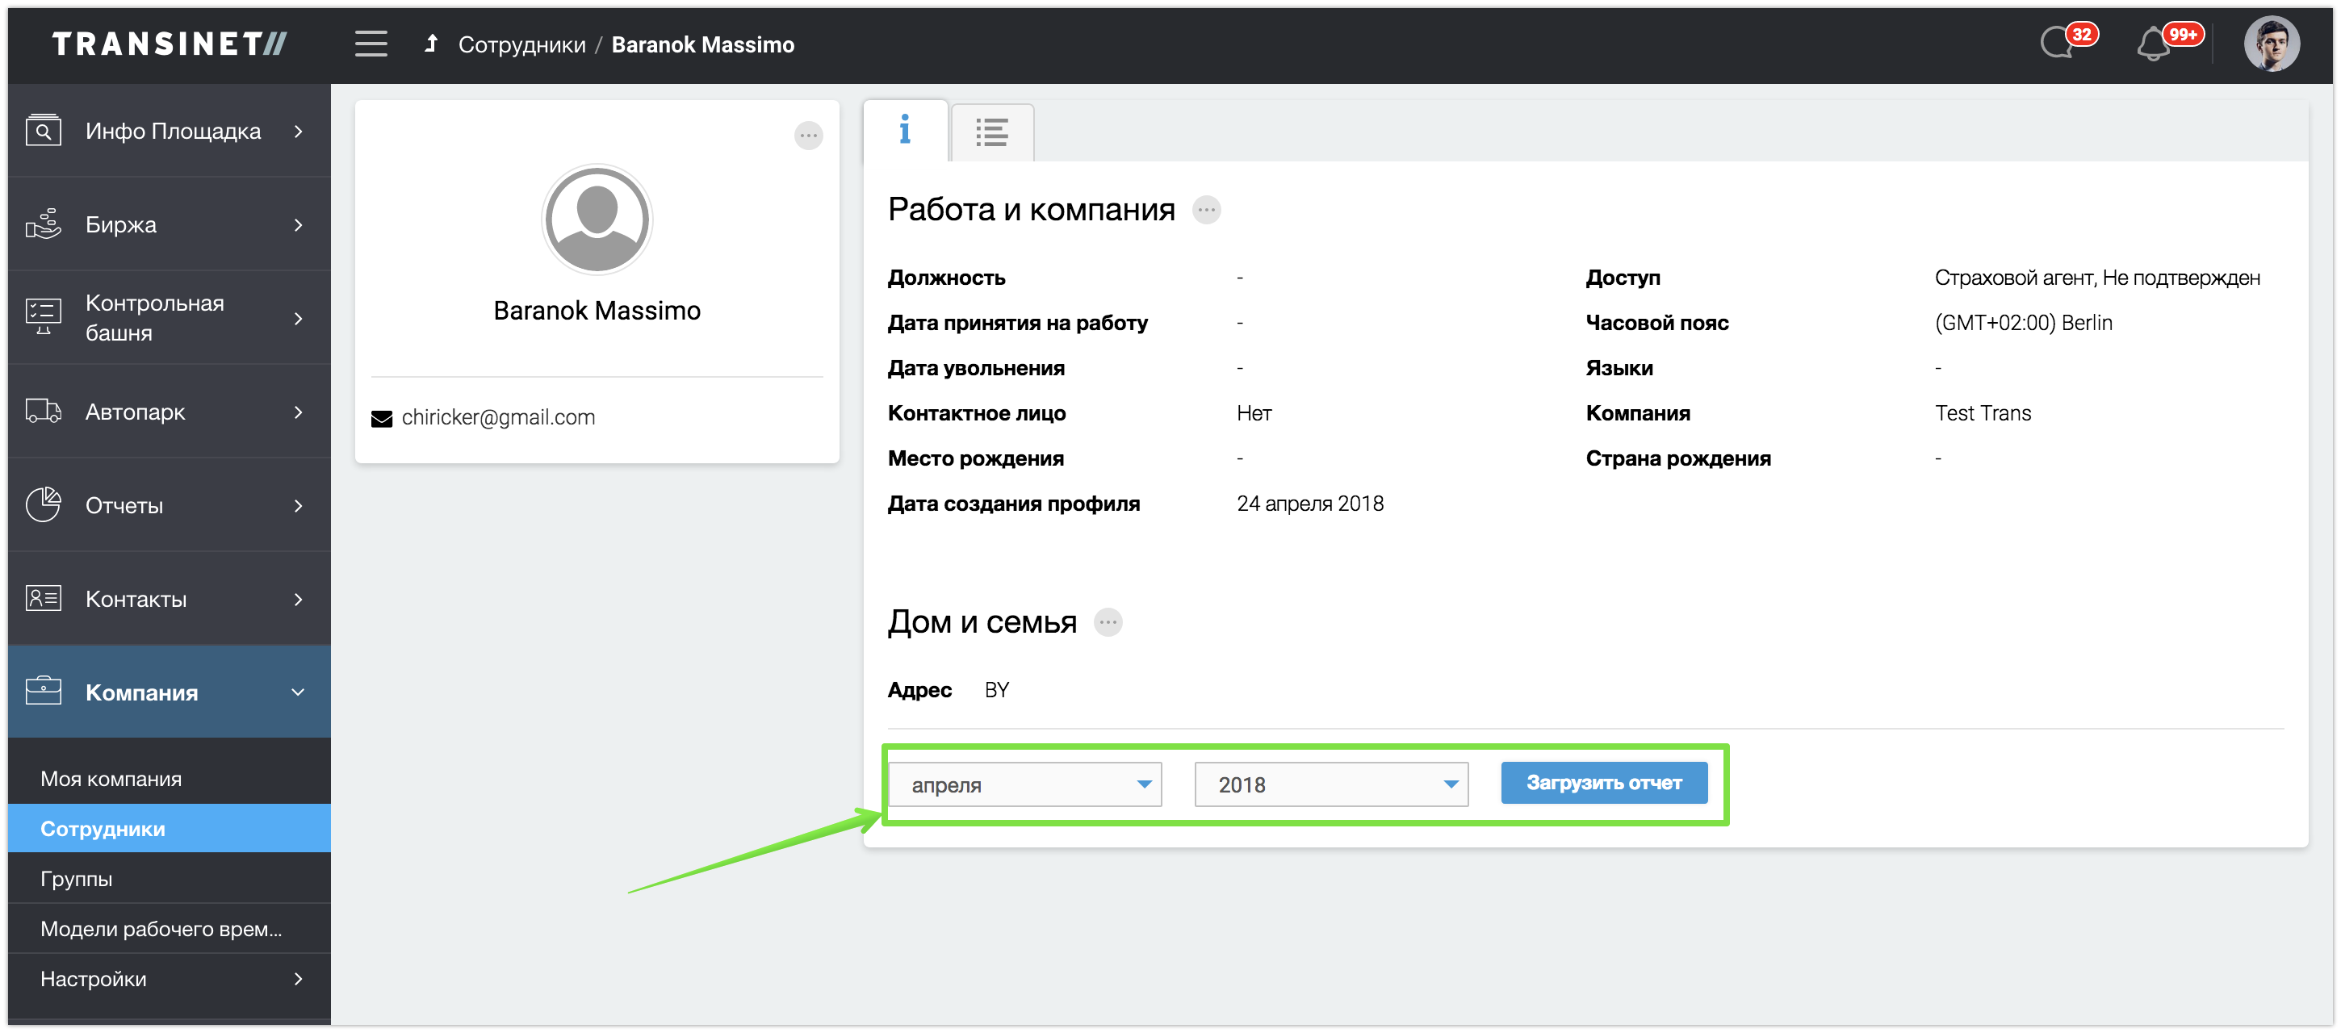Viewport: 2341px width, 1033px height.
Task: Open Моя компания in sidebar
Action: [111, 779]
